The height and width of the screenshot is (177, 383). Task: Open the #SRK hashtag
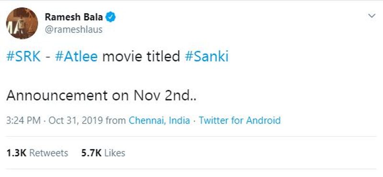point(23,57)
